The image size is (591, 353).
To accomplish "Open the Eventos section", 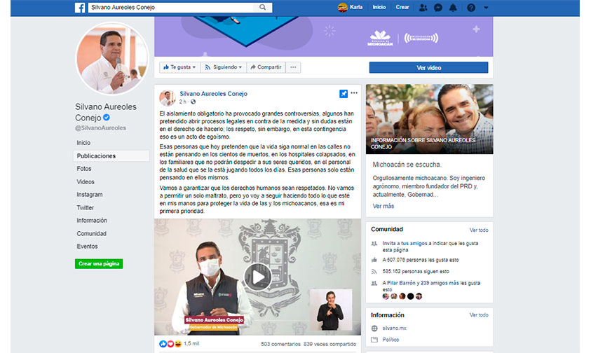I will coord(88,247).
